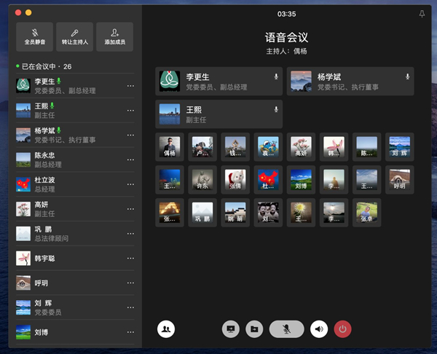Unmute microphone with bottom mic button
Screen dimensions: 437x354
[286, 329]
